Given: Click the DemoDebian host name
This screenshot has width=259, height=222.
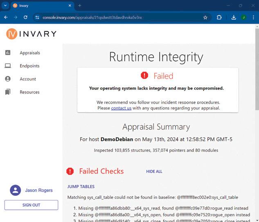Looking at the screenshot, I should click(117, 139).
